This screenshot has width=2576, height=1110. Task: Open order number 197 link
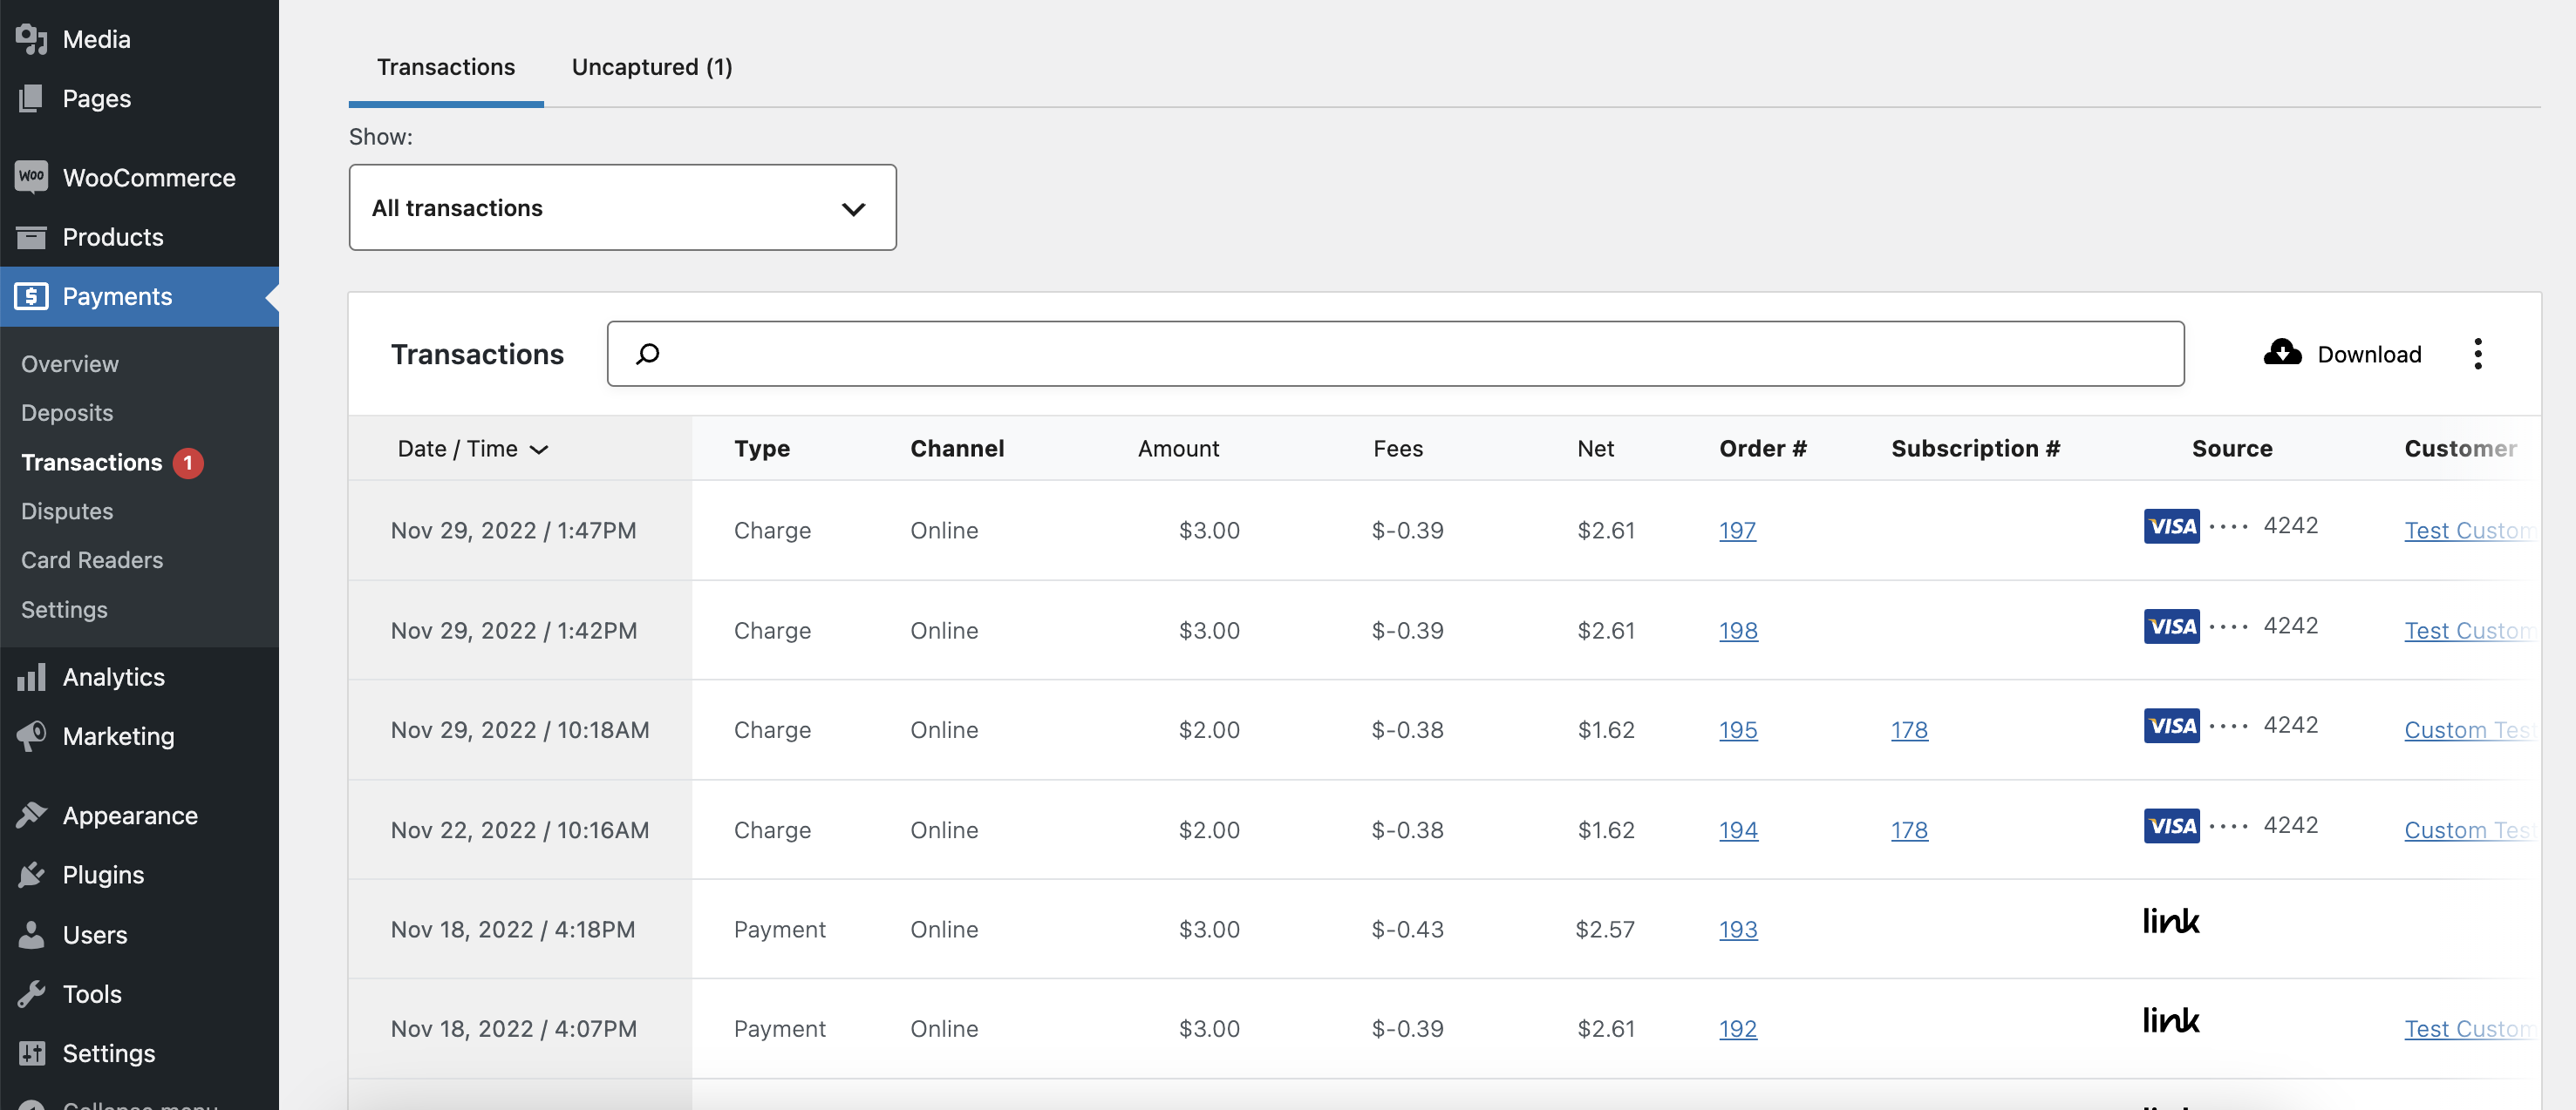coord(1737,531)
